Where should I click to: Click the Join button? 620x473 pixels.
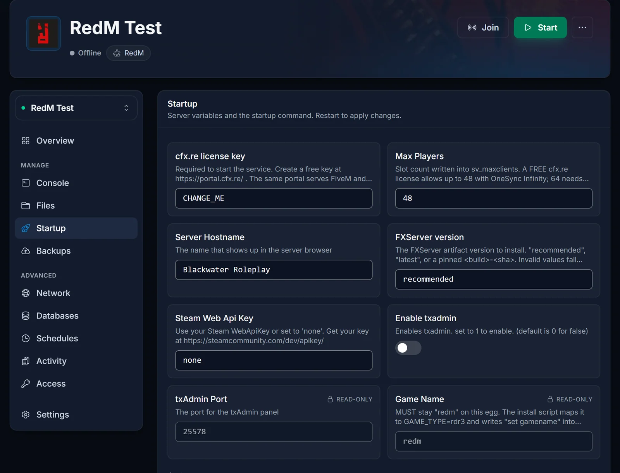(483, 27)
